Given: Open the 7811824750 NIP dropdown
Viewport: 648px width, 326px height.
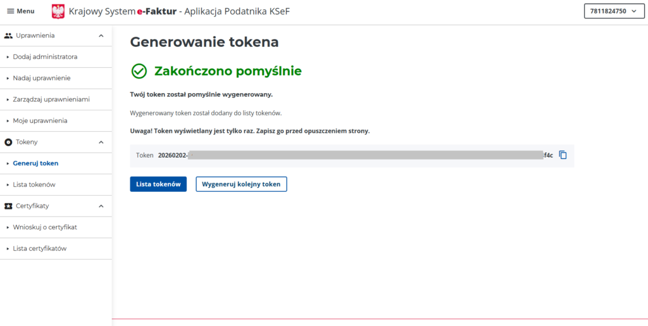Looking at the screenshot, I should (613, 11).
